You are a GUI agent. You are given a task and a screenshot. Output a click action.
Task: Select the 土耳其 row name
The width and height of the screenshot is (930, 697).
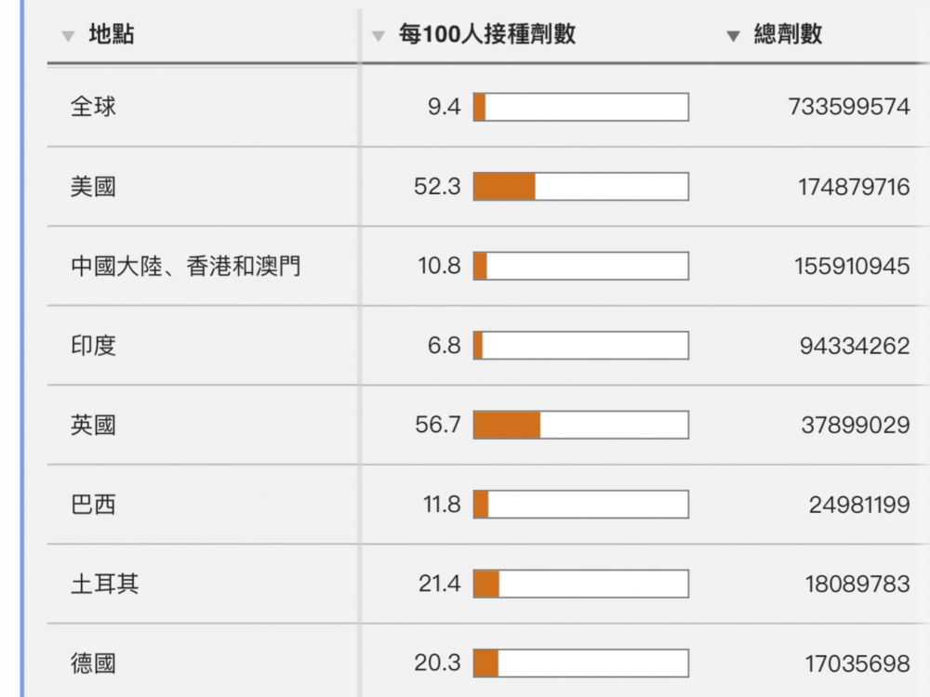104,585
